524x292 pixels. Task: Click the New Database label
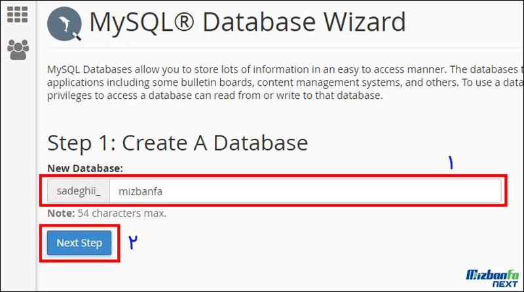coord(85,168)
